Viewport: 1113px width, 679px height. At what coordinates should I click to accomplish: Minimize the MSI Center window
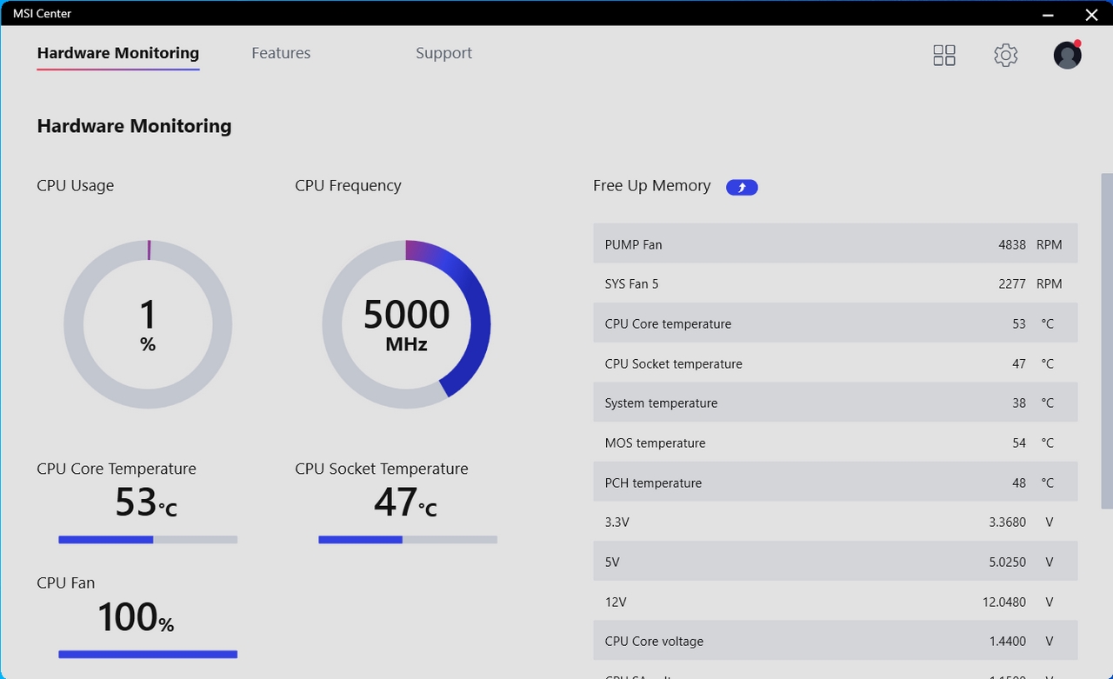pos(1049,14)
